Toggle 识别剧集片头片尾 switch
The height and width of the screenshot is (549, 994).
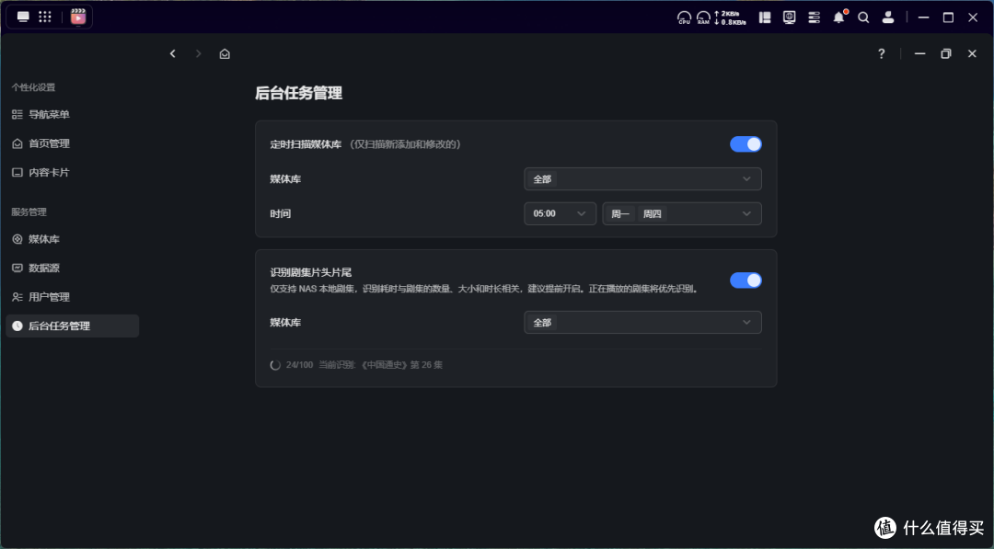(x=745, y=280)
